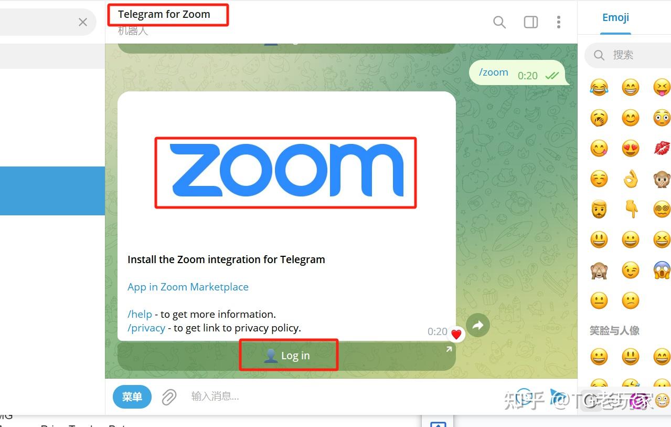Select the heart eyes emoji

[x=630, y=149]
